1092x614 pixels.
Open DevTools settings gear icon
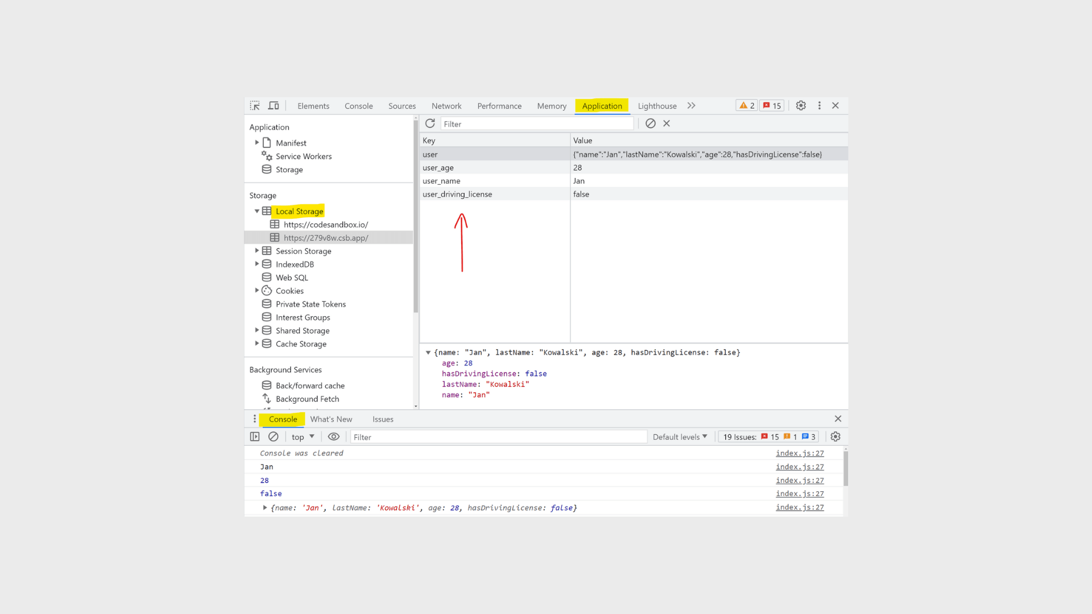pyautogui.click(x=801, y=106)
